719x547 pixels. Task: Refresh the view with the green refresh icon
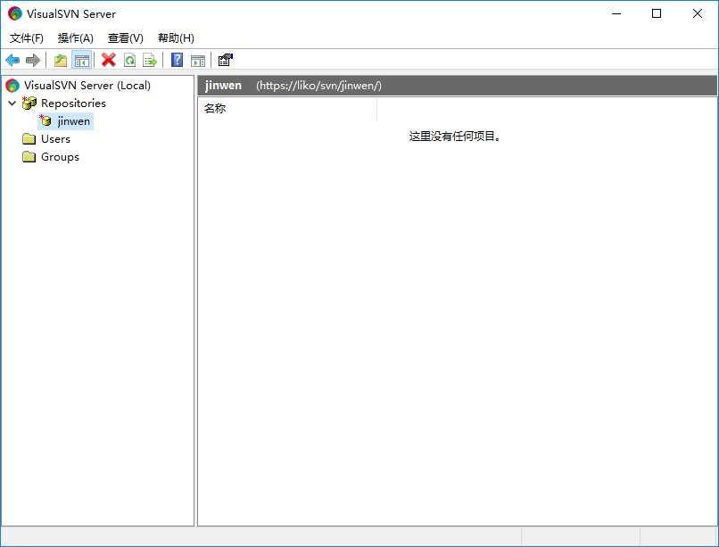[129, 60]
